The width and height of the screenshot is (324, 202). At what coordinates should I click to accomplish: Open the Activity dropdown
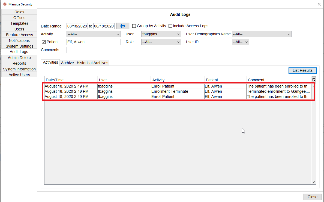tap(94, 34)
